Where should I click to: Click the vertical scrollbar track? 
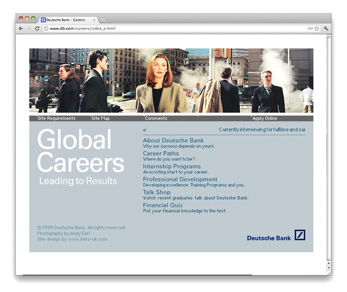[x=329, y=148]
